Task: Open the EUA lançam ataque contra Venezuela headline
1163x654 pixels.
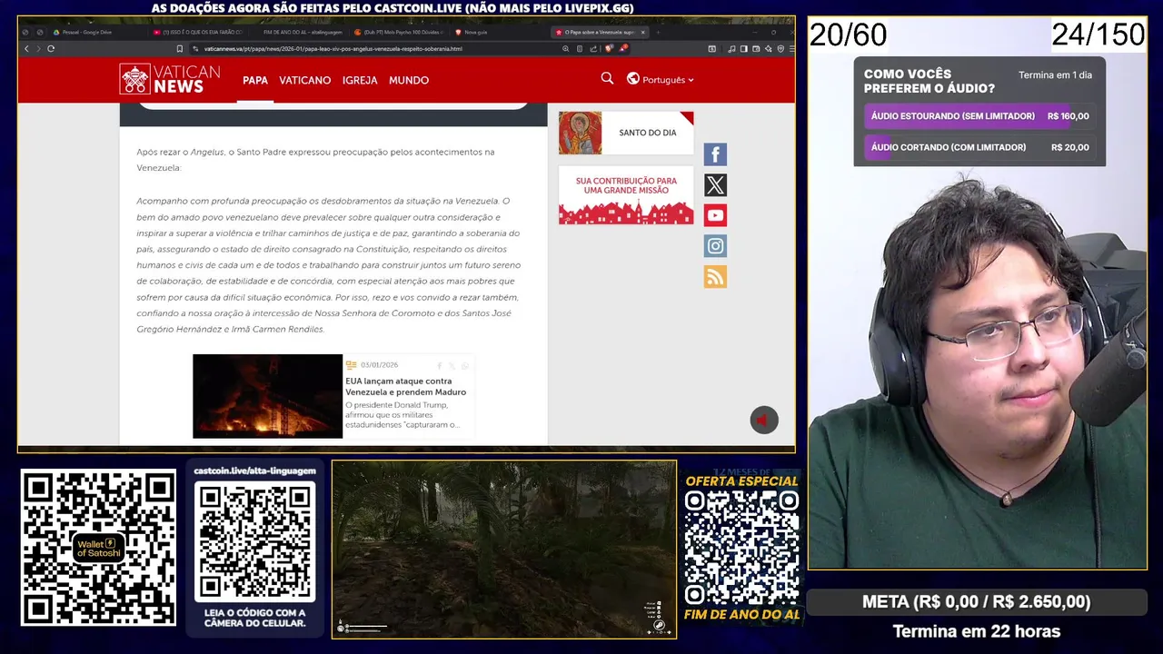Action: 405,387
